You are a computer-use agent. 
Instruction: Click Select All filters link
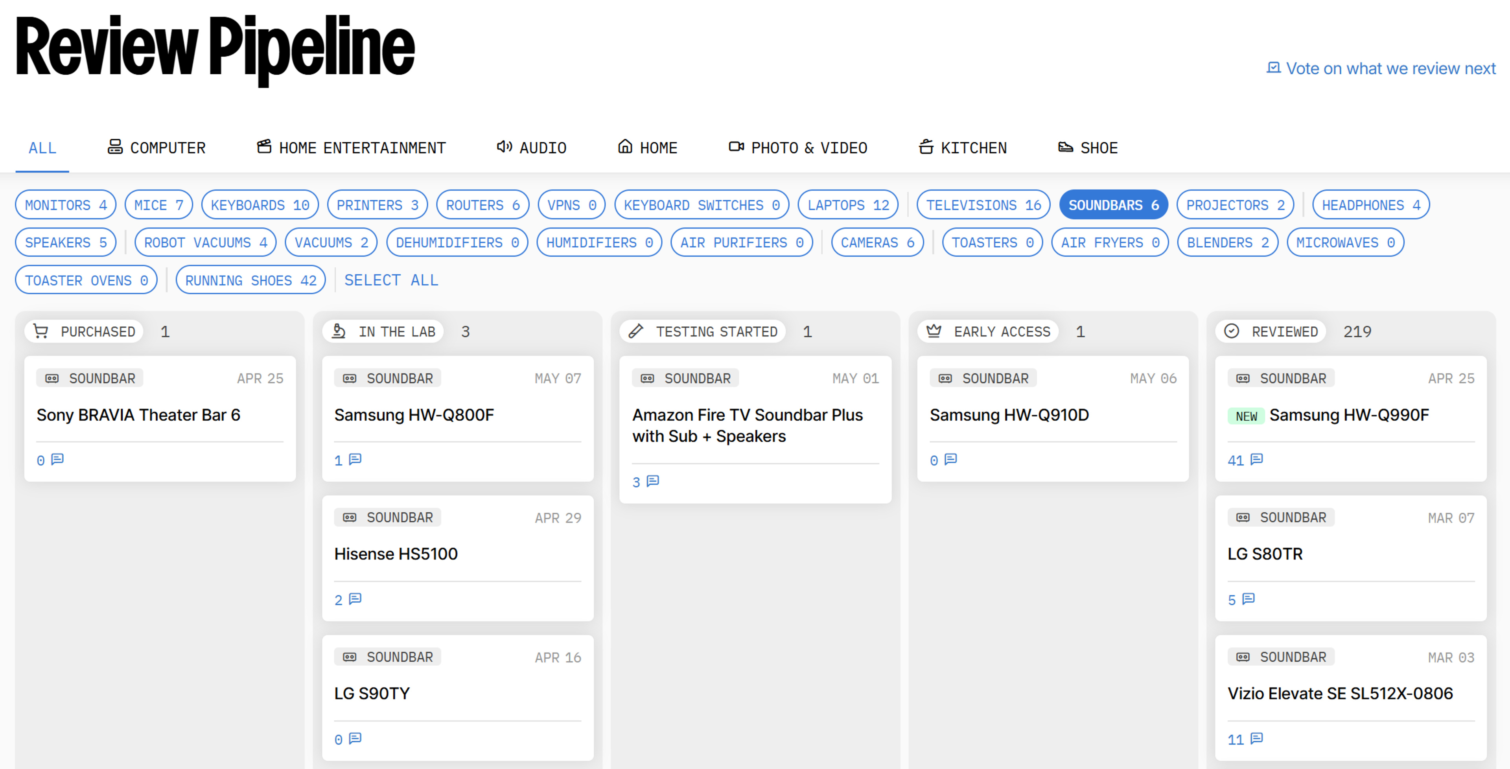(391, 280)
